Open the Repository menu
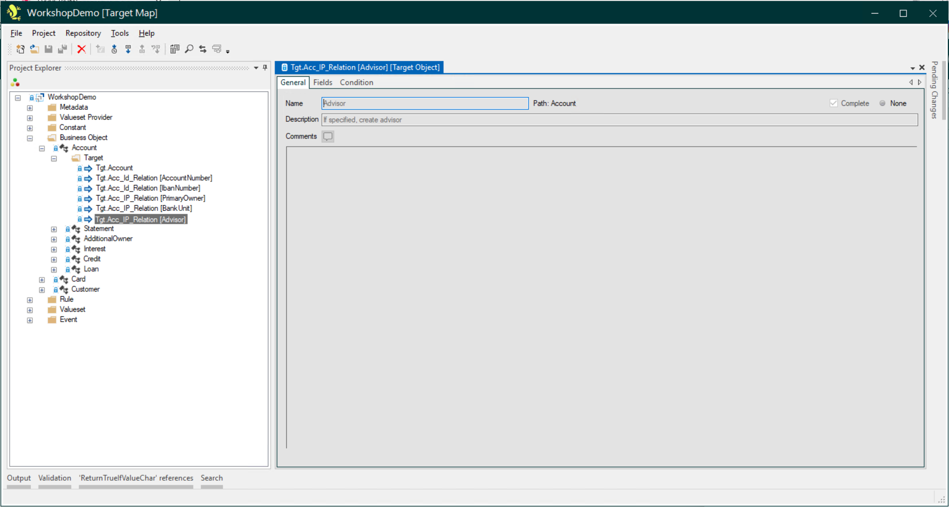The width and height of the screenshot is (949, 507). pos(83,33)
